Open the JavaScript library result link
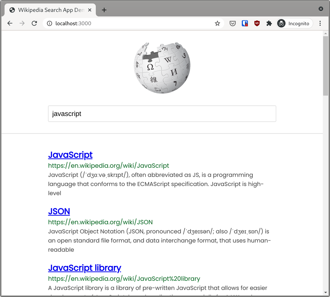330x297 pixels. [x=84, y=268]
